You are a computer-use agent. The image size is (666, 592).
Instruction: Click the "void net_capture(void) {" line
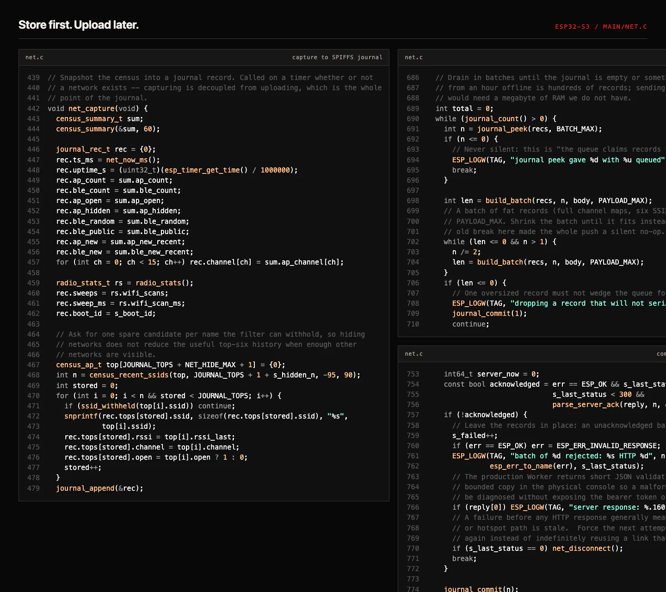click(x=98, y=109)
